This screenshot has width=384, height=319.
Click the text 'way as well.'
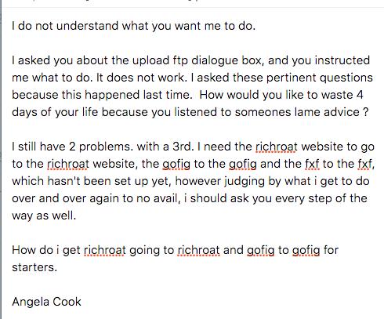[44, 216]
